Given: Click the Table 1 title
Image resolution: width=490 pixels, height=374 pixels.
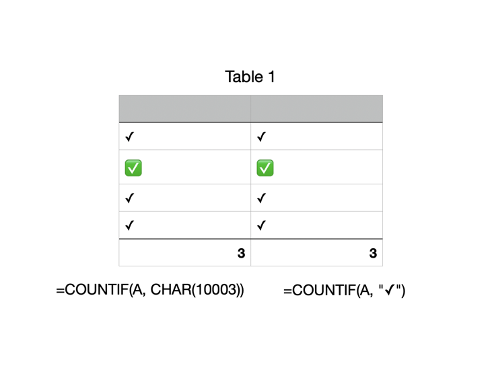Looking at the screenshot, I should (x=250, y=77).
